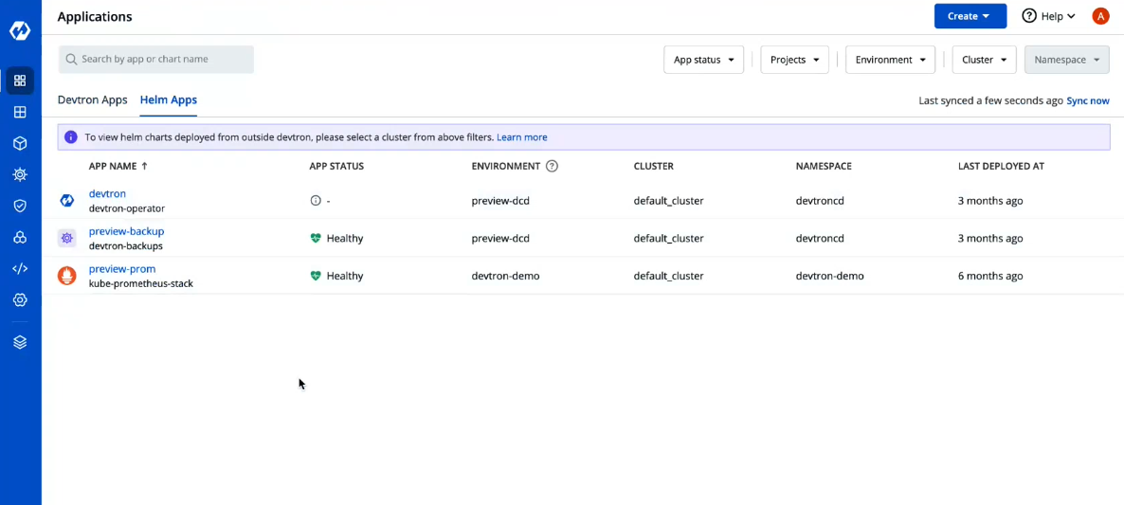This screenshot has height=505, width=1124.
Task: Open the preview-prom app link
Action: [x=122, y=269]
